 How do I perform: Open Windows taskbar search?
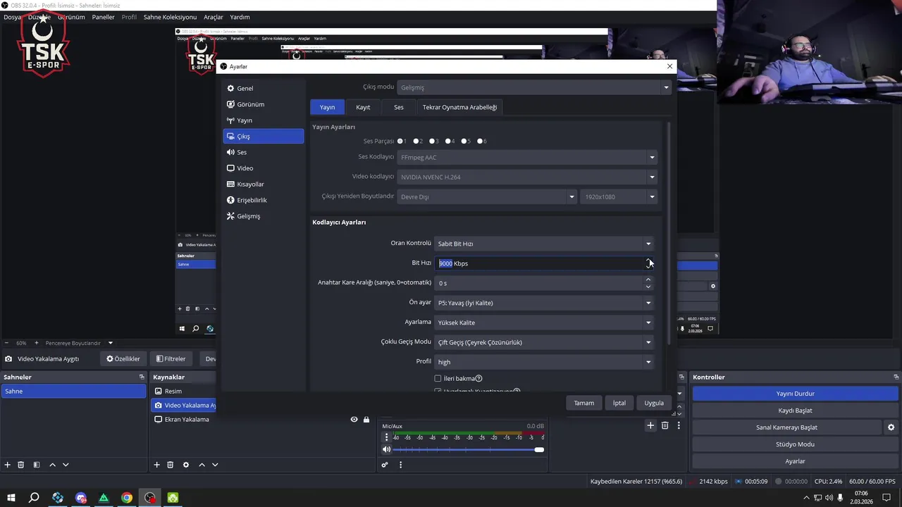[x=34, y=498]
